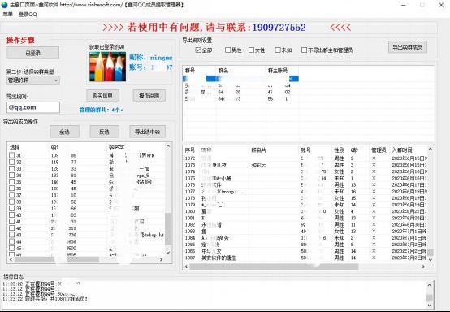Toggle the 全部 export checkbox
The height and width of the screenshot is (312, 450).
[x=197, y=50]
